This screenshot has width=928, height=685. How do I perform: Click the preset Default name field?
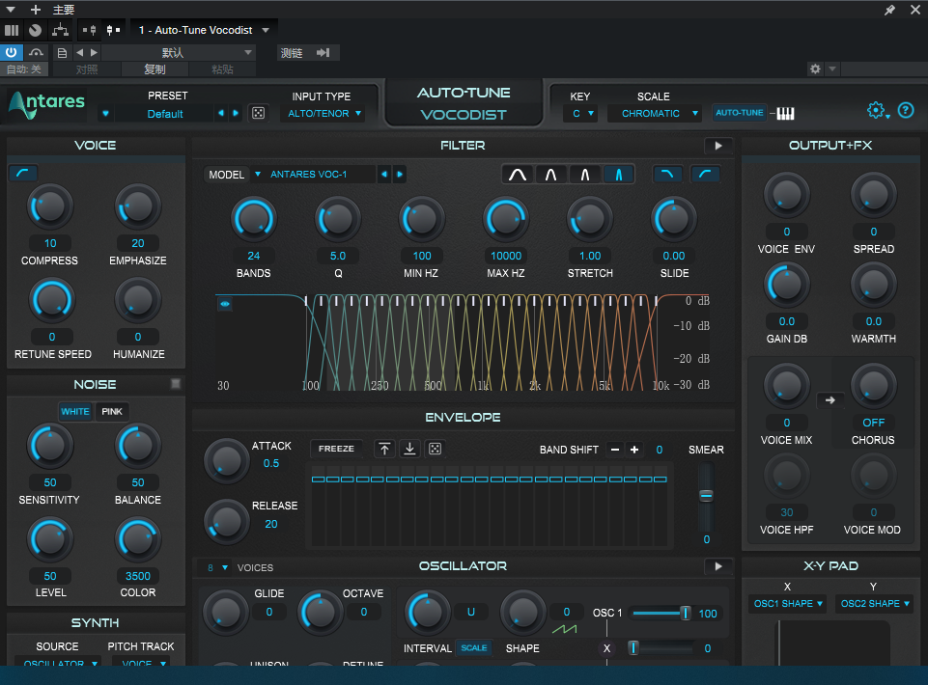[x=165, y=114]
